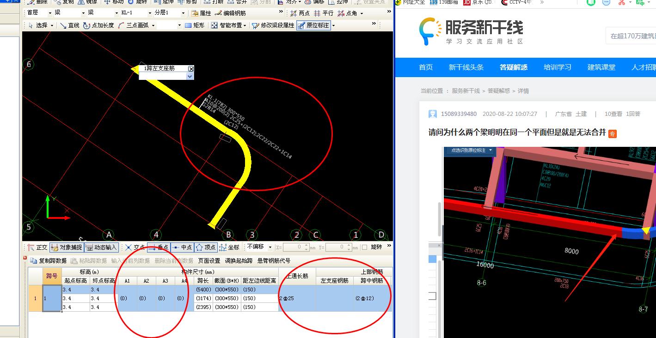The image size is (656, 338).
Task: Expand the 三点画弧 dropdown arrow
Action: coord(153,26)
